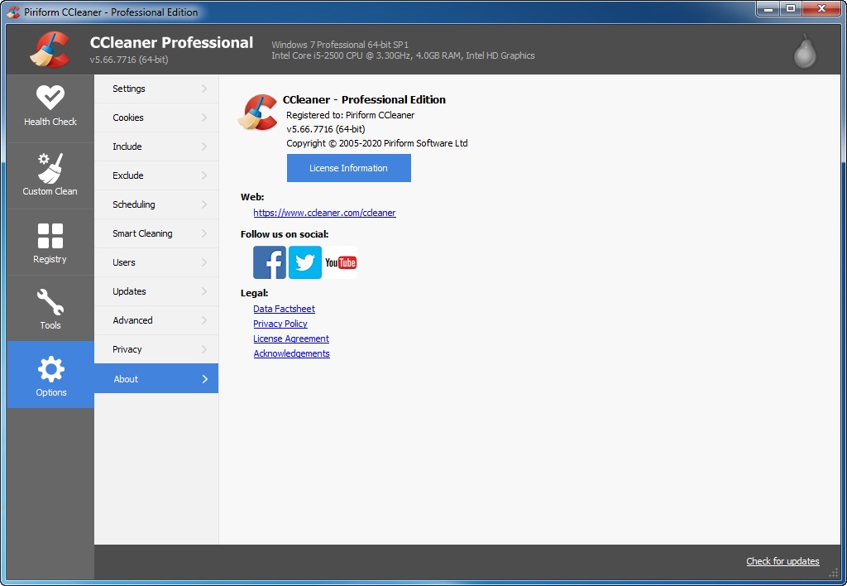Open the Acknowledgements link

pyautogui.click(x=292, y=353)
